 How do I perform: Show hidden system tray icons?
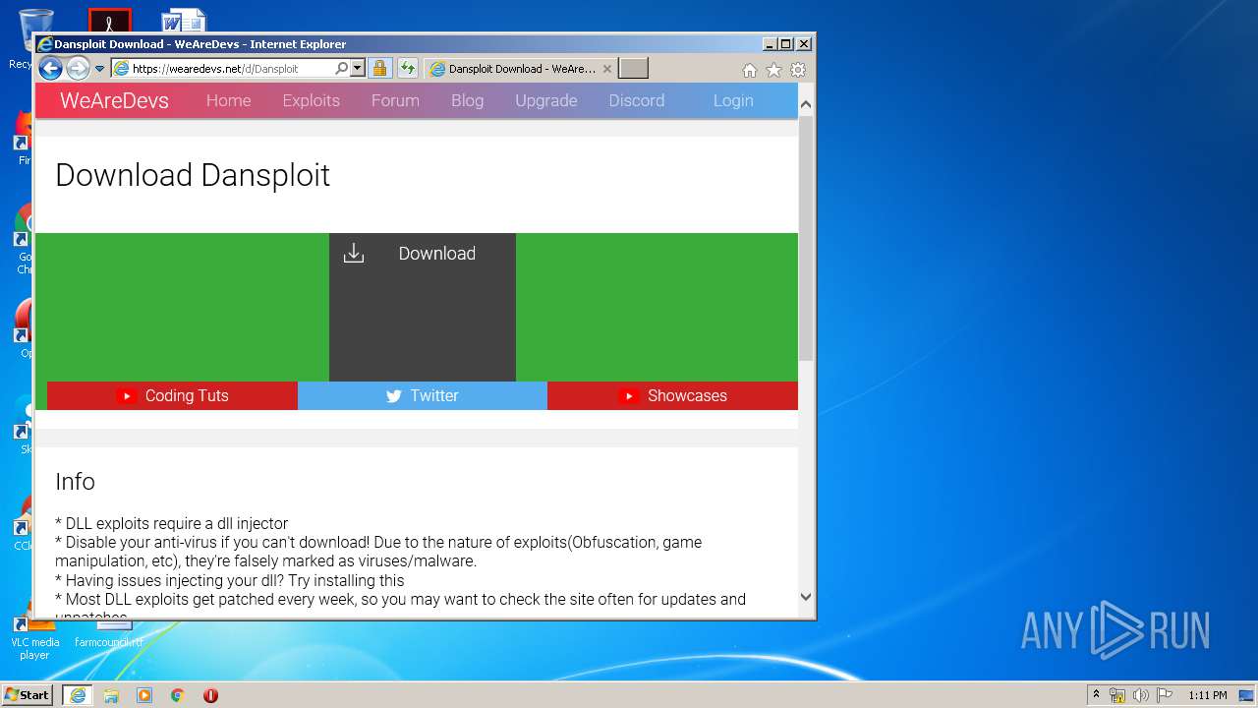pyautogui.click(x=1096, y=695)
